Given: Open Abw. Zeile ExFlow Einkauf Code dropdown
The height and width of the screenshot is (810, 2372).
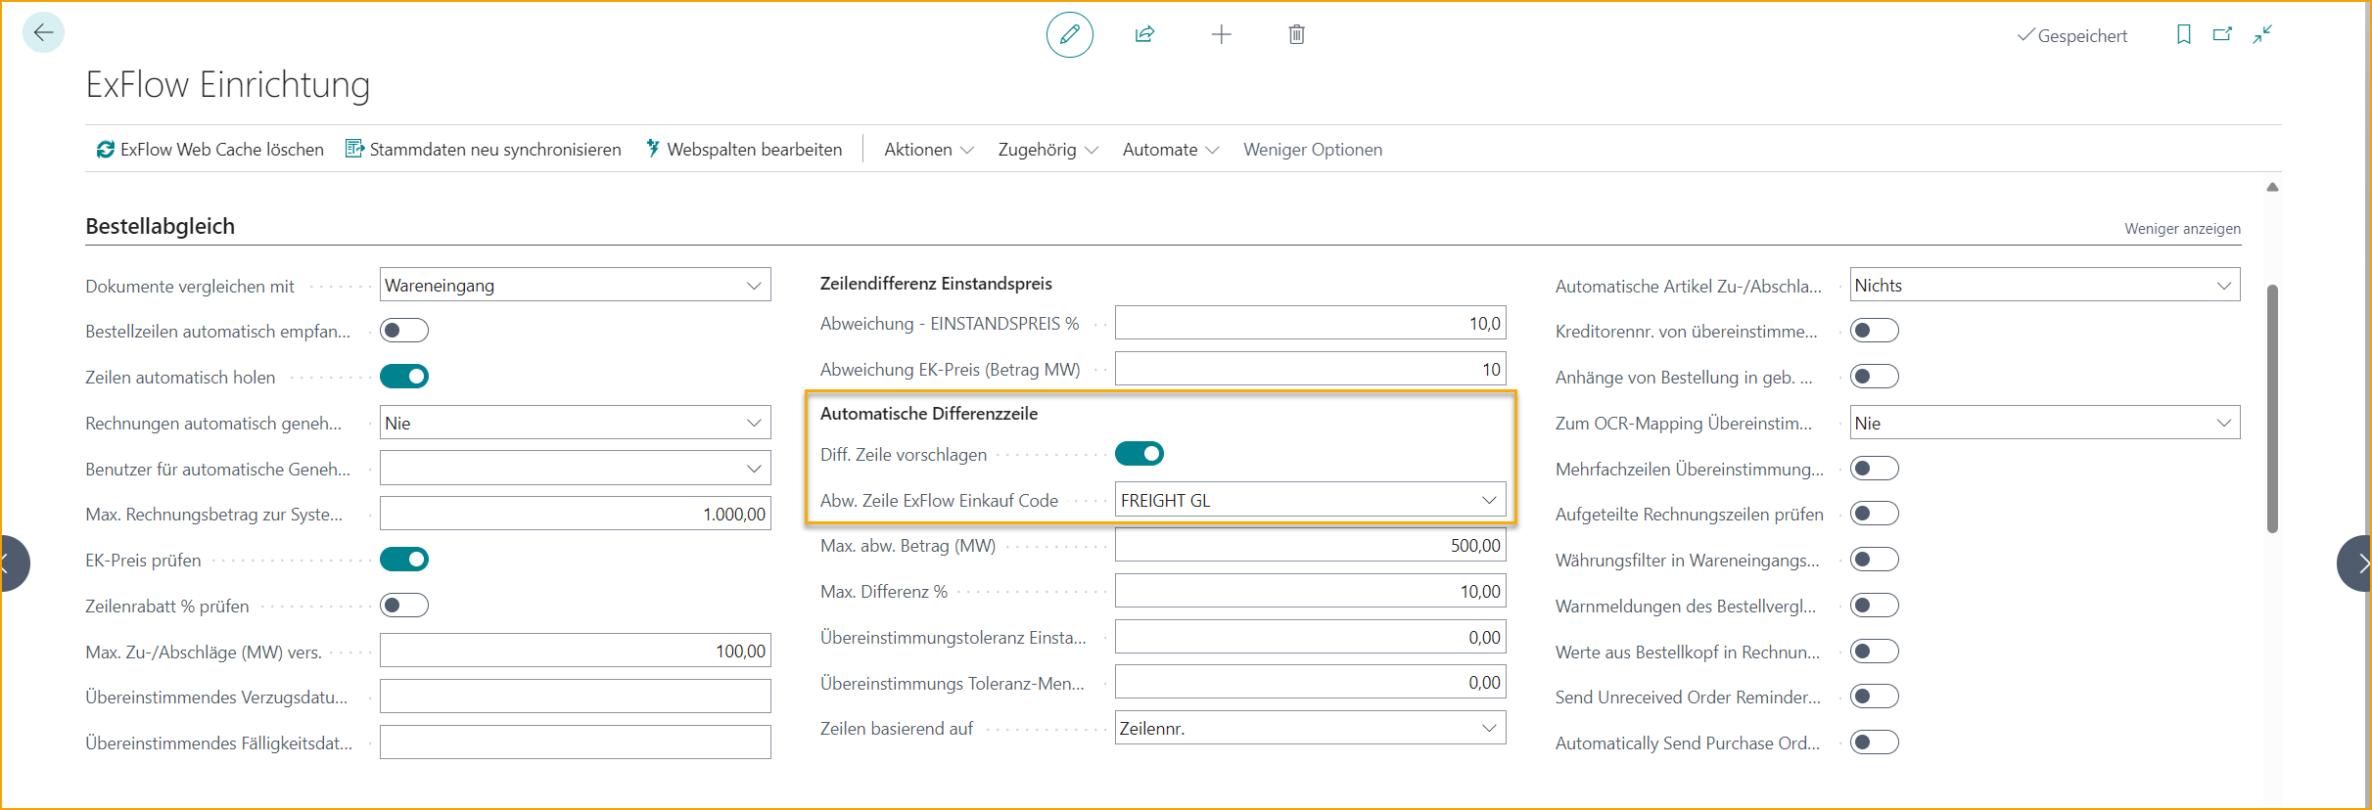Looking at the screenshot, I should (1310, 500).
